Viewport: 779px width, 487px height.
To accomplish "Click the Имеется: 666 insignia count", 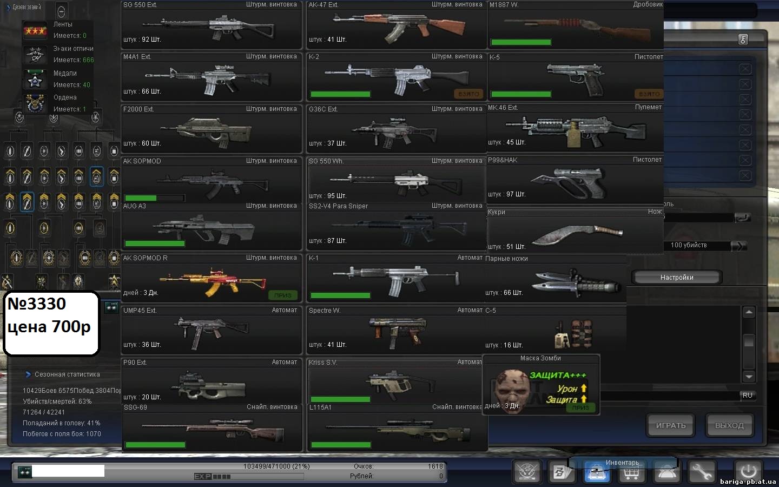I will (x=74, y=60).
